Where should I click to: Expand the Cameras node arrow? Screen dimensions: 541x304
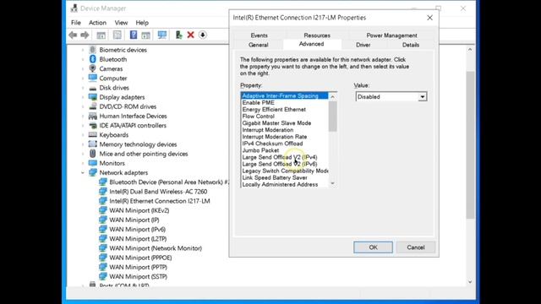tap(83, 68)
